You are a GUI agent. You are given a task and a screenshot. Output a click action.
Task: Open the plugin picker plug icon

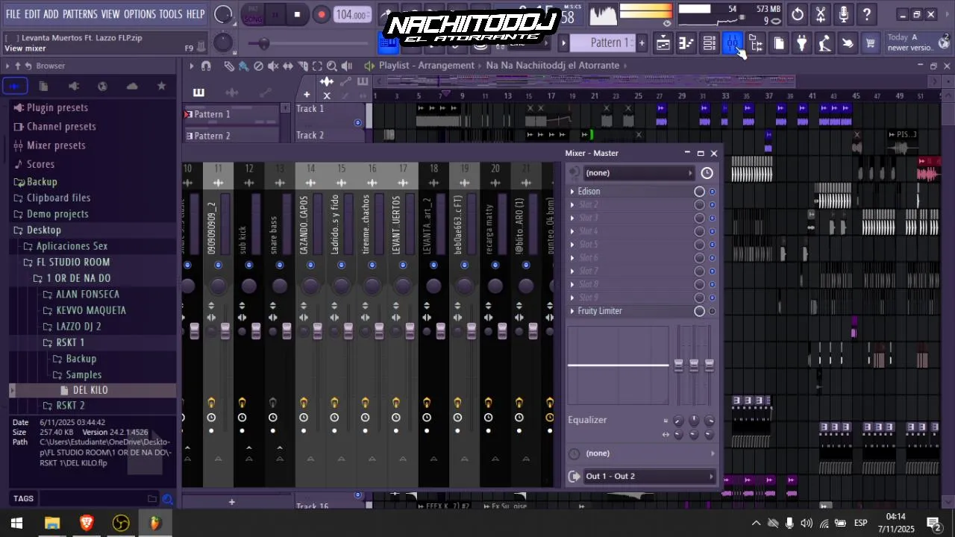(801, 44)
